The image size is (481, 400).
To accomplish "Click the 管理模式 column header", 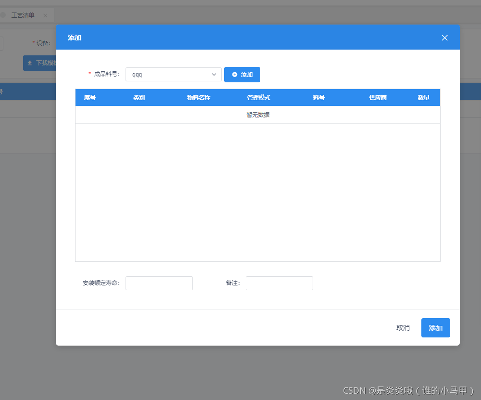I will (x=258, y=97).
